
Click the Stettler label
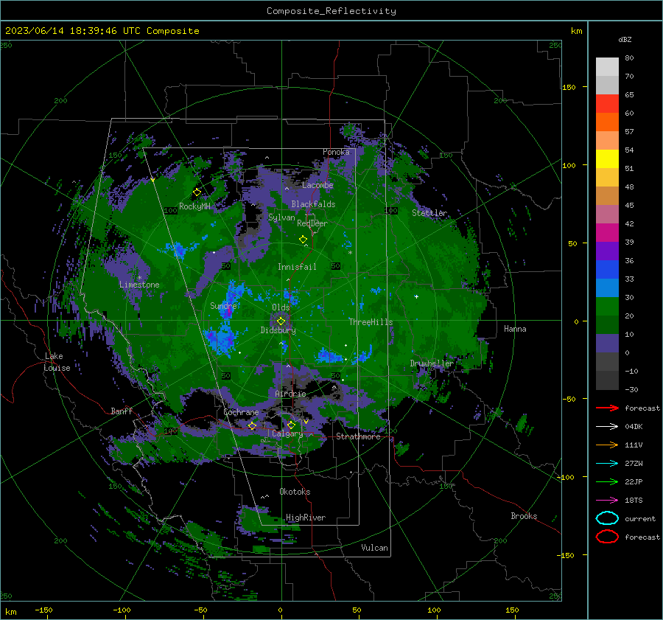(429, 213)
